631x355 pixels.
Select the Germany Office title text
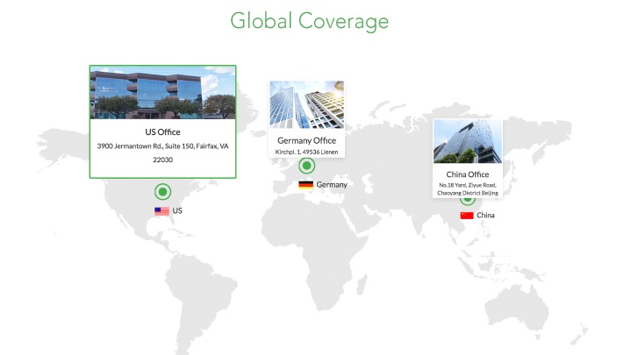pyautogui.click(x=306, y=140)
